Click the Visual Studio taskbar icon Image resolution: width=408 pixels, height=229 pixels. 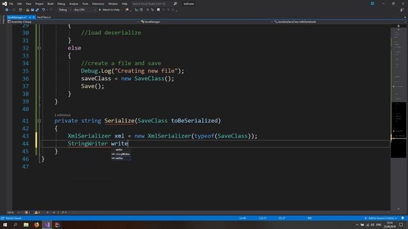47,225
